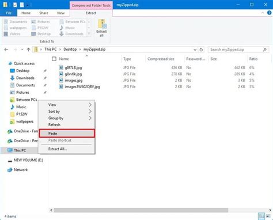Screen dimensions: 273x220
Task: Choose Refresh from the context menu
Action: [x=67, y=125]
